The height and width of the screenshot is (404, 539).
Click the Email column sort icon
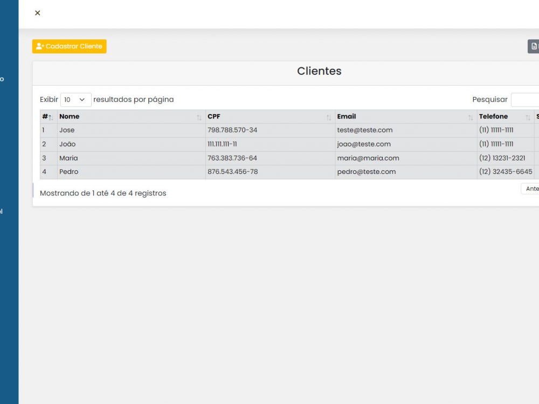pyautogui.click(x=471, y=117)
